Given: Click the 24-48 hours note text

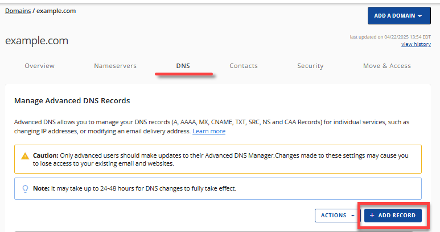Looking at the screenshot, I should [x=135, y=189].
